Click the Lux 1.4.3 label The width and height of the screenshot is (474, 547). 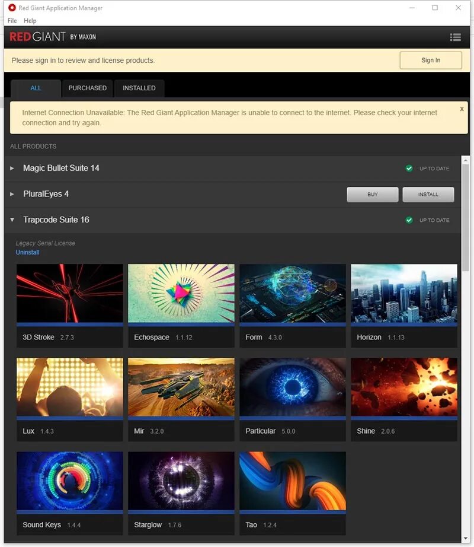pos(38,431)
